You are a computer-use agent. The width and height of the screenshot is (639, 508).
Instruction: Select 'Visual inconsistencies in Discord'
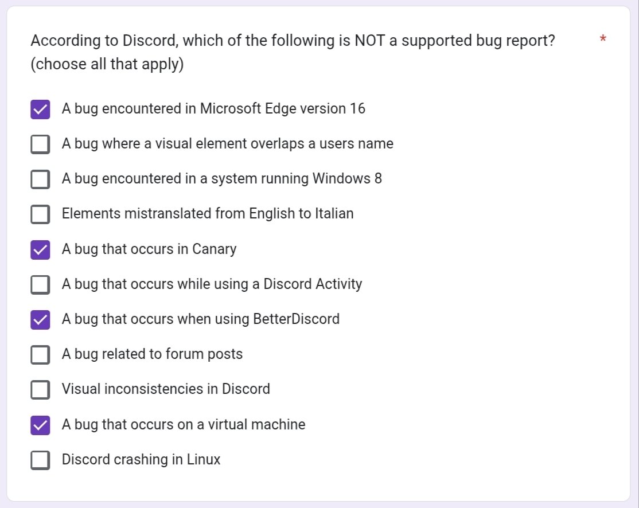[40, 389]
